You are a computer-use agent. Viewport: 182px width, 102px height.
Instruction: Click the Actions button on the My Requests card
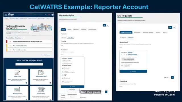[133, 71]
